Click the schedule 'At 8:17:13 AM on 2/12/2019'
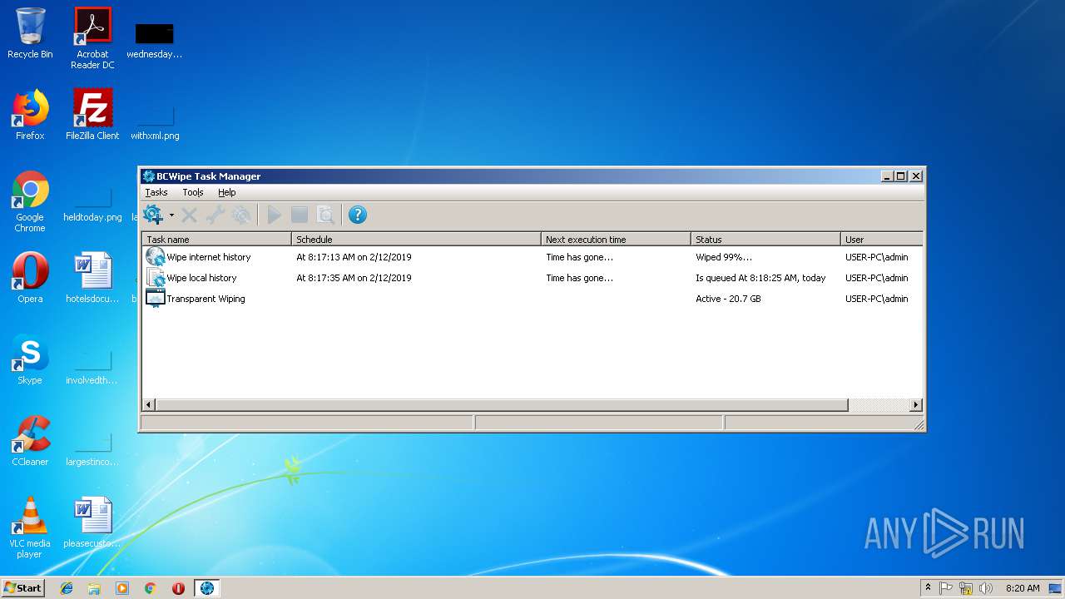The width and height of the screenshot is (1065, 599). point(354,257)
